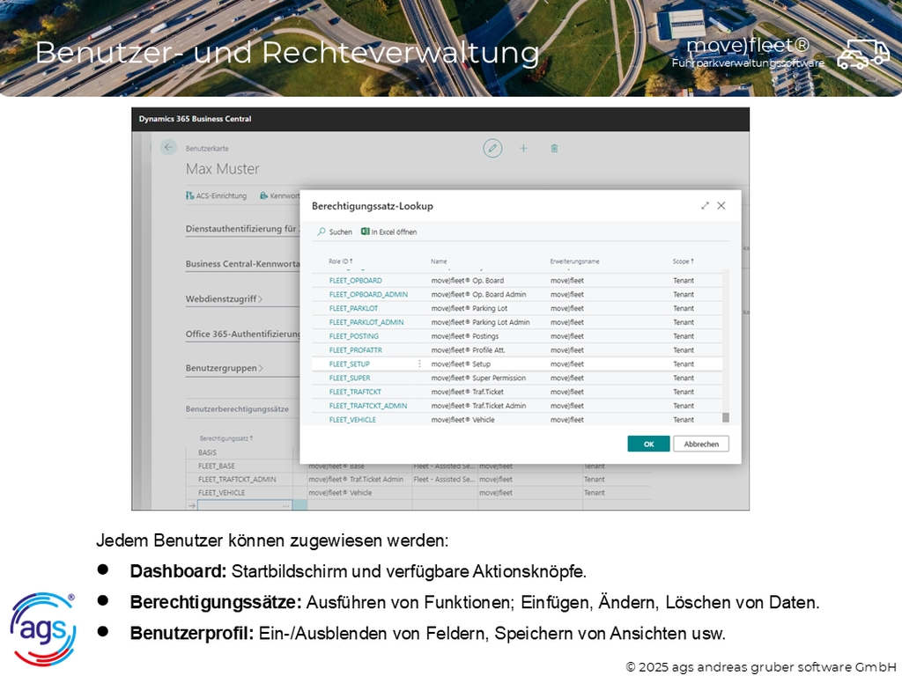Expand the Dienstauthentifizierung section

[241, 229]
